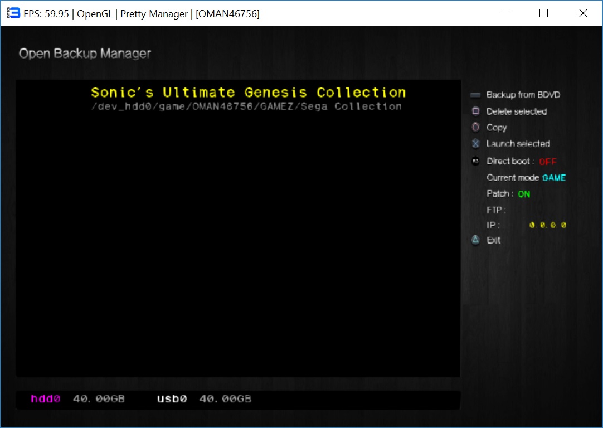
Task: Click the IP label
Action: pyautogui.click(x=493, y=225)
